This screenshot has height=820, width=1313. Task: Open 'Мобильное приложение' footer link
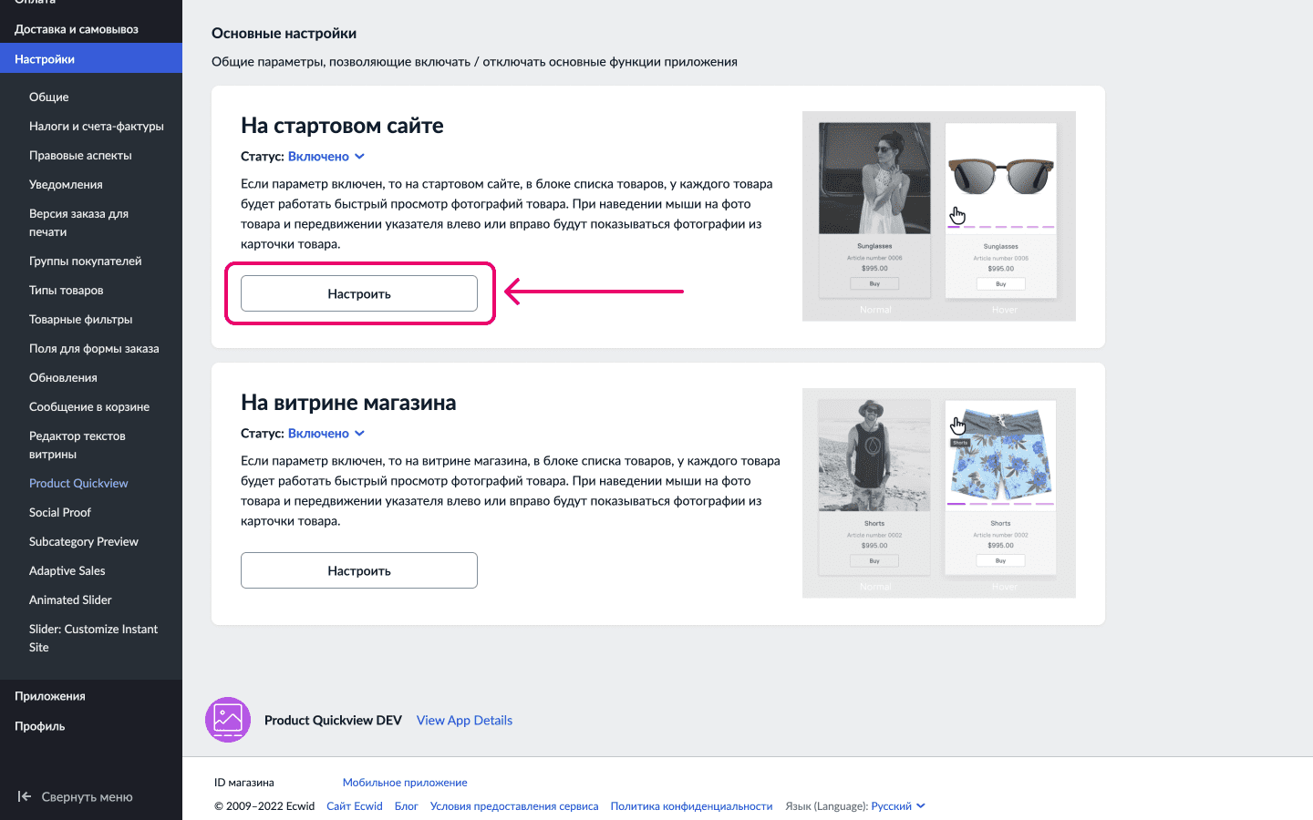405,783
